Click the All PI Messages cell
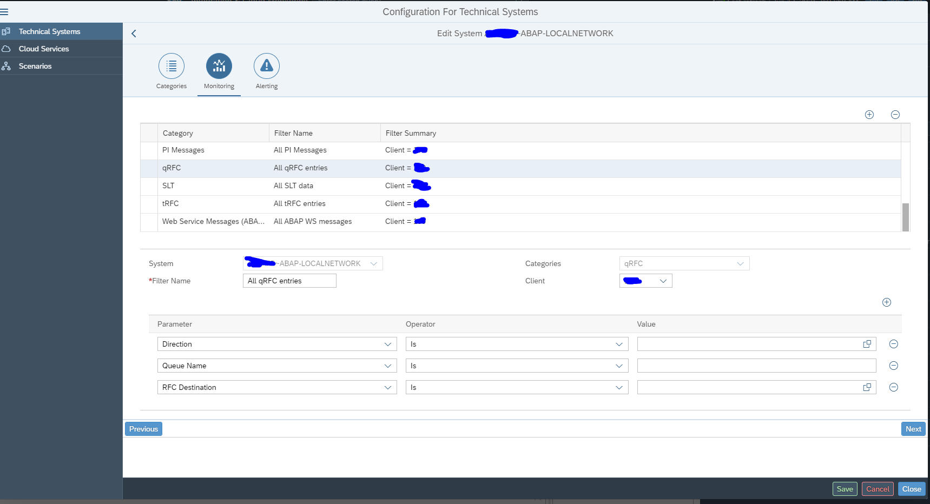930x504 pixels. (x=300, y=150)
